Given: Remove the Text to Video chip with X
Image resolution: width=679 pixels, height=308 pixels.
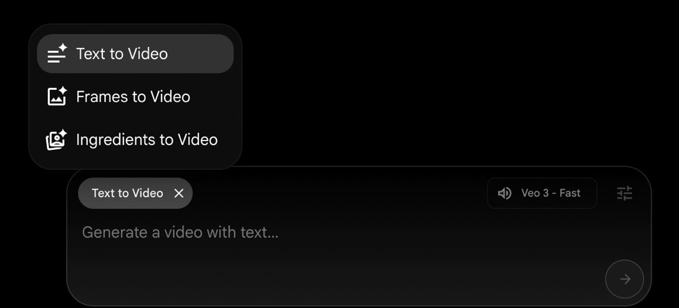Looking at the screenshot, I should pyautogui.click(x=179, y=193).
